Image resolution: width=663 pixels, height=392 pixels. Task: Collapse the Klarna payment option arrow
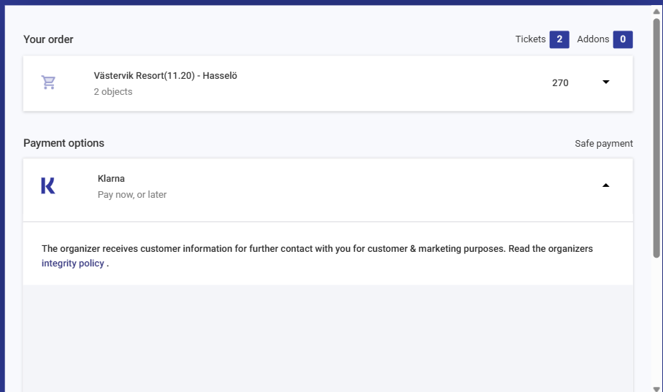pos(606,185)
